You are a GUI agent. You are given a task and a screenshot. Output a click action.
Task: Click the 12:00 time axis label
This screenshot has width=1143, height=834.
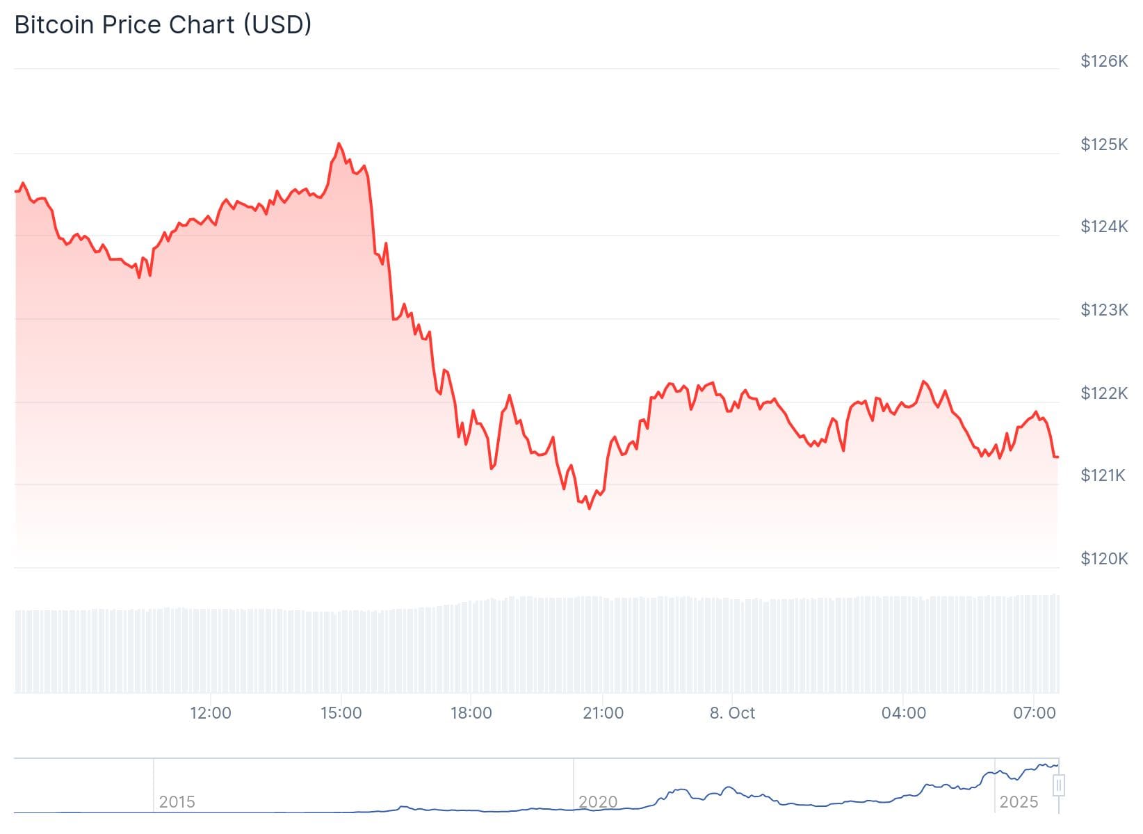211,713
